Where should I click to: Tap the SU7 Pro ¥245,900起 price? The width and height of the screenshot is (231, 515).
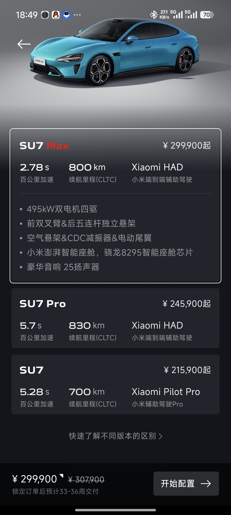pos(187,303)
